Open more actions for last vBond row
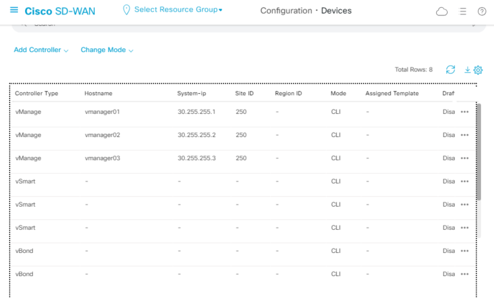494x298 pixels. tap(465, 274)
